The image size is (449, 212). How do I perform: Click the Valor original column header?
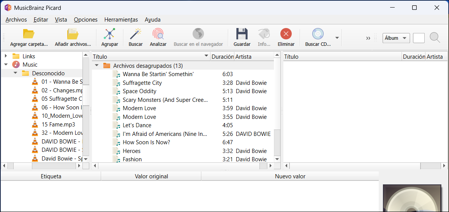click(x=151, y=176)
